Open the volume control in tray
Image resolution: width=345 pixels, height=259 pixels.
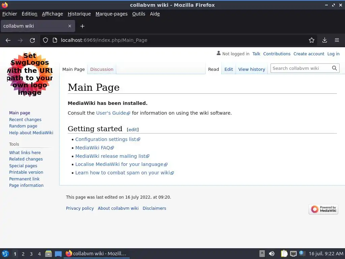click(272, 254)
